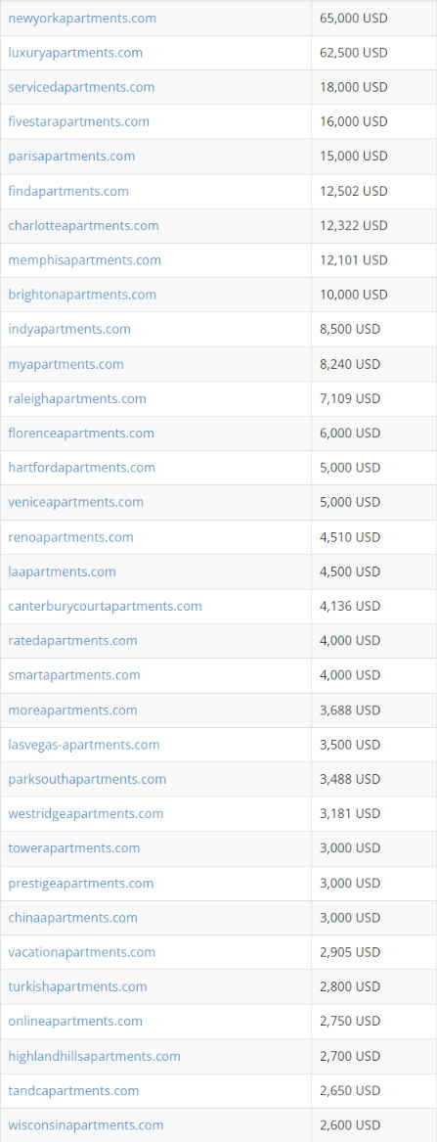Open veniceapartments.com link
The width and height of the screenshot is (437, 1142).
[x=75, y=502]
